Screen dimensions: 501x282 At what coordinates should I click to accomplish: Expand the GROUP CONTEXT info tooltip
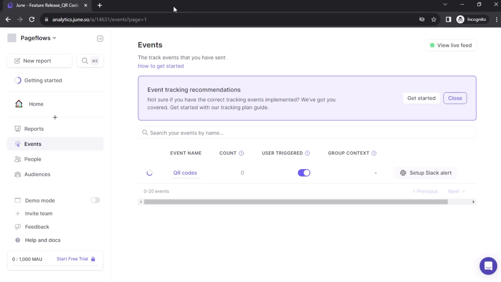tap(374, 153)
